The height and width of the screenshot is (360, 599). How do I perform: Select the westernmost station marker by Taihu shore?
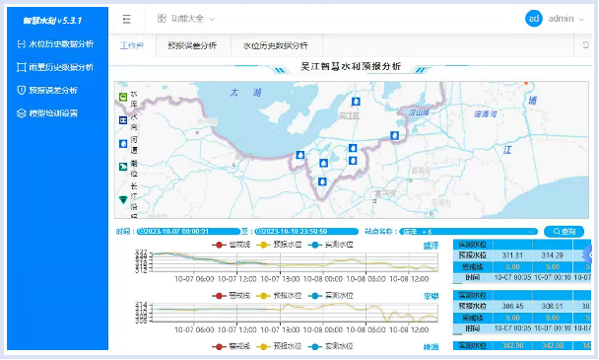(300, 155)
